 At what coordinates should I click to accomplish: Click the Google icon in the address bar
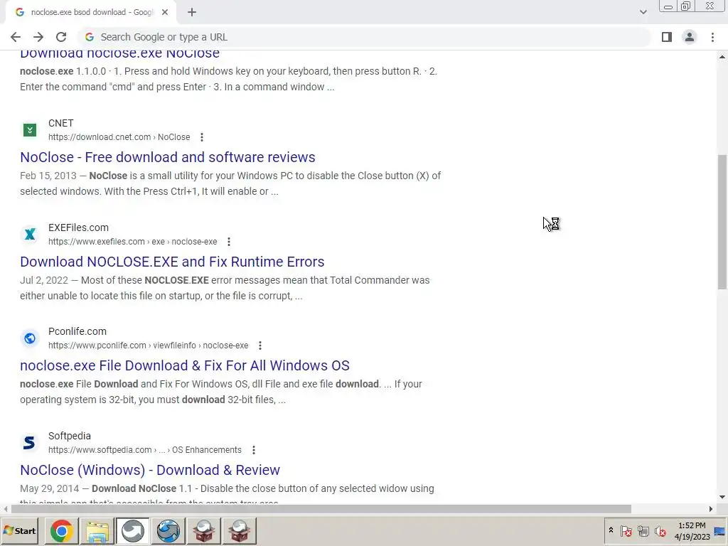(90, 37)
